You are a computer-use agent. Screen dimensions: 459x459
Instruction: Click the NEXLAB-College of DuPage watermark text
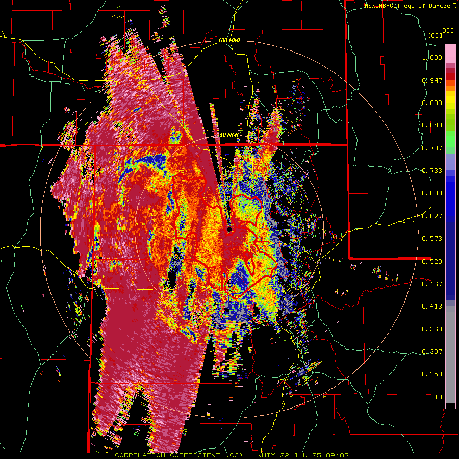pyautogui.click(x=411, y=6)
